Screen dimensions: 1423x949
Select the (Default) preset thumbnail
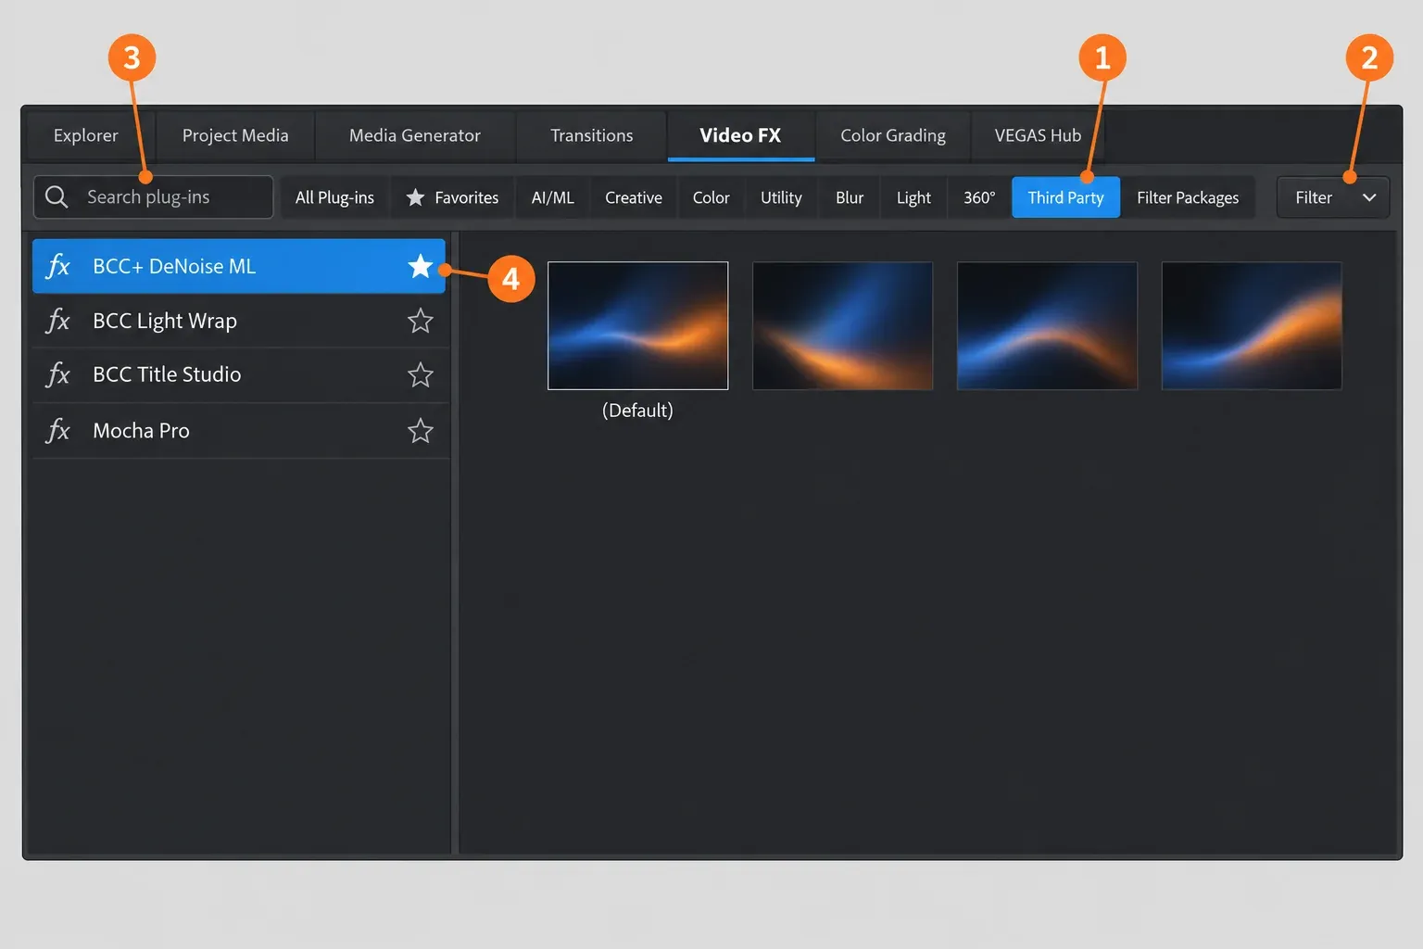638,325
